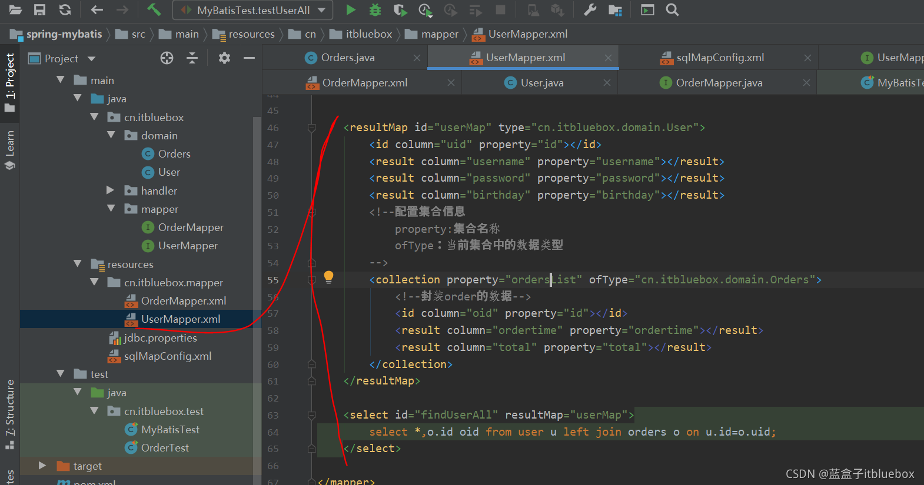The width and height of the screenshot is (924, 485).
Task: Collapse cn.itbluebox package
Action: [x=94, y=116]
